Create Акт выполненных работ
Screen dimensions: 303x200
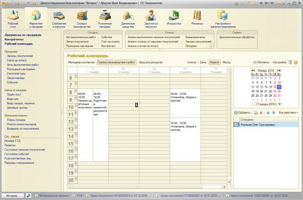point(81,37)
